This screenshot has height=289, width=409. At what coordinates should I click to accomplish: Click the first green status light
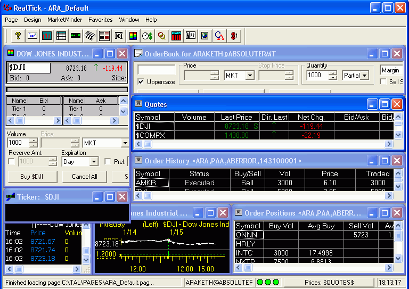[259, 282]
